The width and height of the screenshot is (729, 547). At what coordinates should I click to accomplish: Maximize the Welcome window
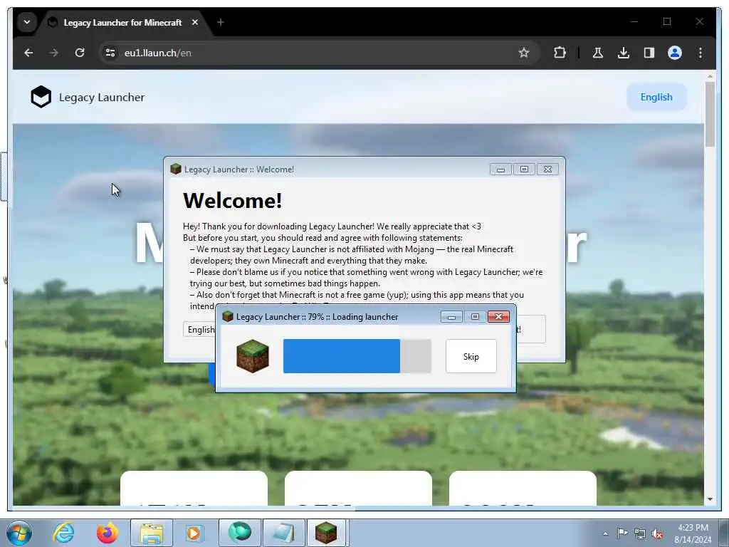tap(524, 170)
